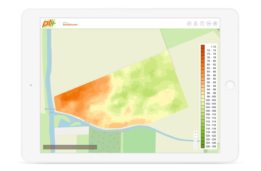Click the fifth map tool with dotted frame
Screen dimensions: 261x171
[x=195, y=145]
